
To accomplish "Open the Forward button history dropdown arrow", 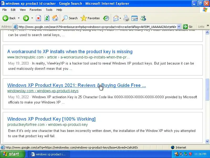I will pyautogui.click(x=32, y=18).
